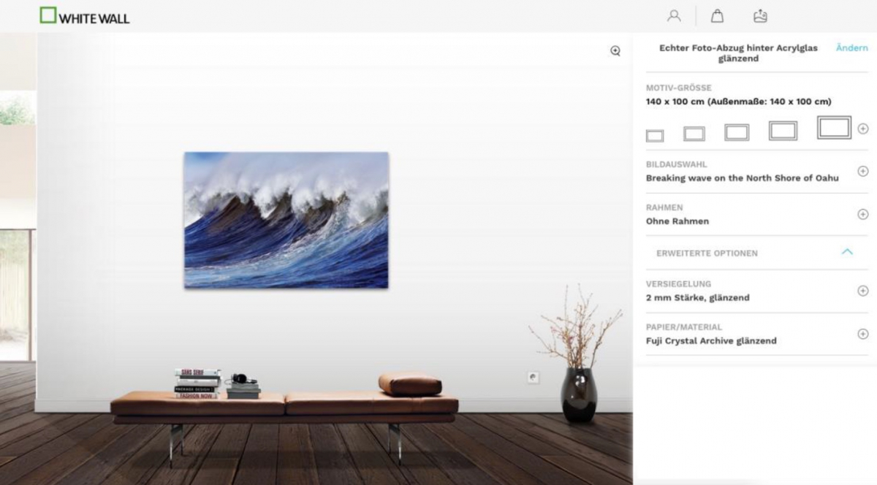Expand the Rahmen options
This screenshot has height=485, width=877.
tap(863, 214)
